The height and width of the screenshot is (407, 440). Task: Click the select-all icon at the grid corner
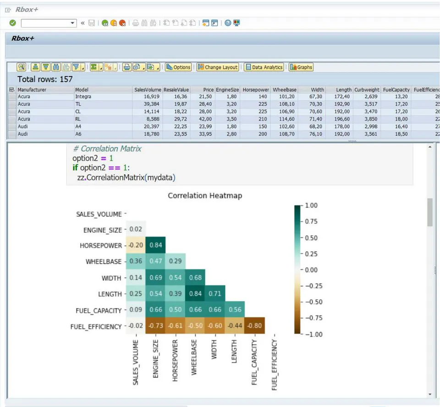click(x=12, y=89)
